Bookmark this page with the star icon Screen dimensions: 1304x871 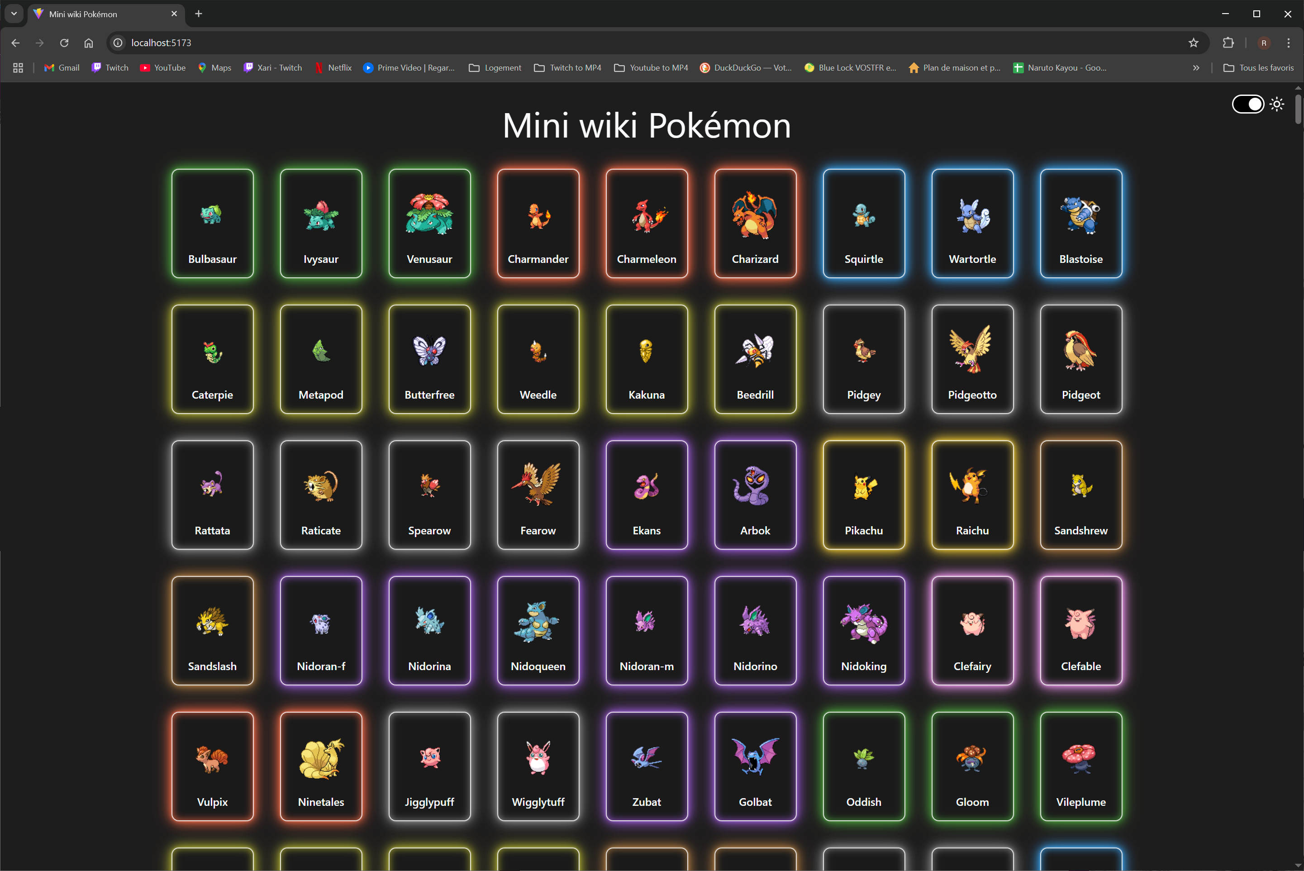1194,43
